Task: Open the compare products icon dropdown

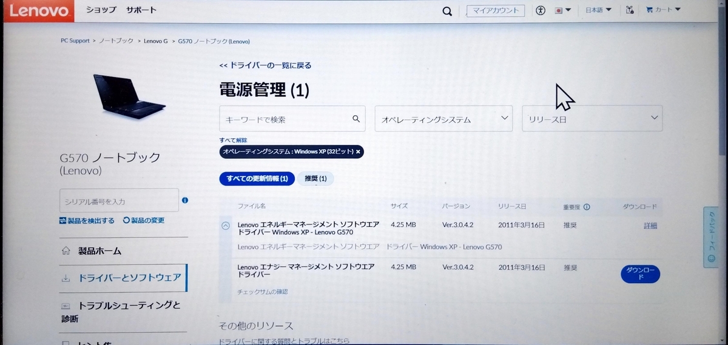Action: [630, 10]
